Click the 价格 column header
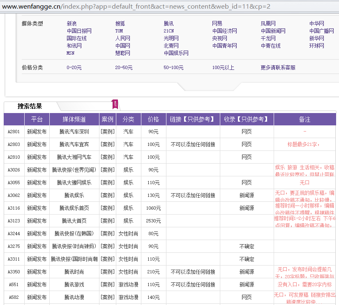This screenshot has height=305, width=339. tap(153, 120)
